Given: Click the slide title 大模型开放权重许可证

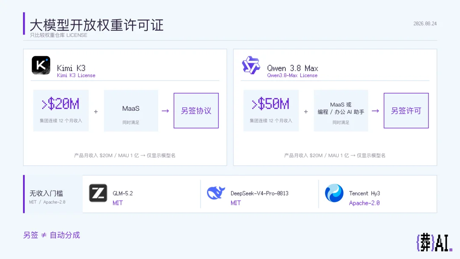Looking at the screenshot, I should click(97, 25).
